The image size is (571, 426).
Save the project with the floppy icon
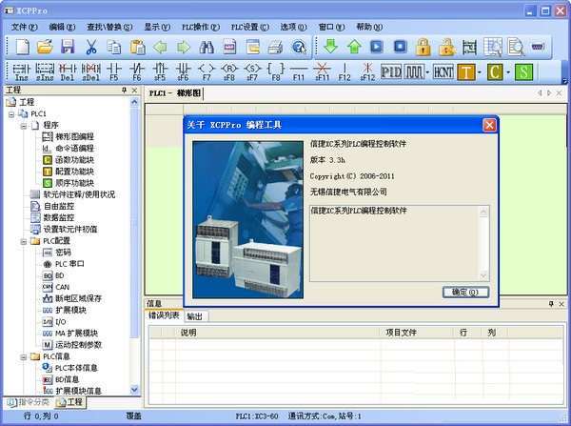68,47
